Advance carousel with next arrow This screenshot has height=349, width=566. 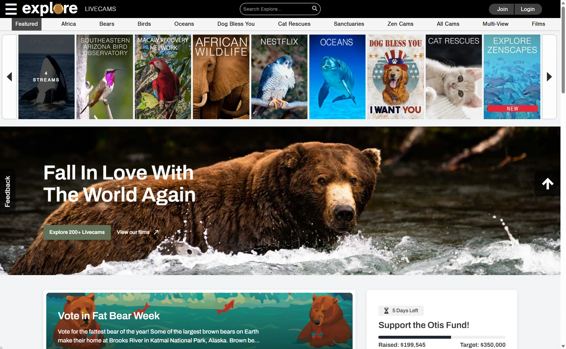(x=549, y=77)
